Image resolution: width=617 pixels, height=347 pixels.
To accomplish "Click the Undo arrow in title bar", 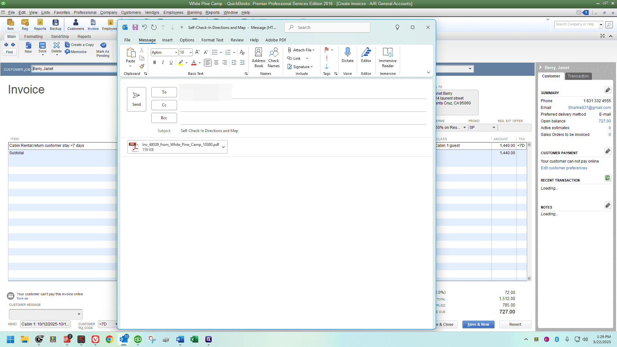I will [145, 27].
